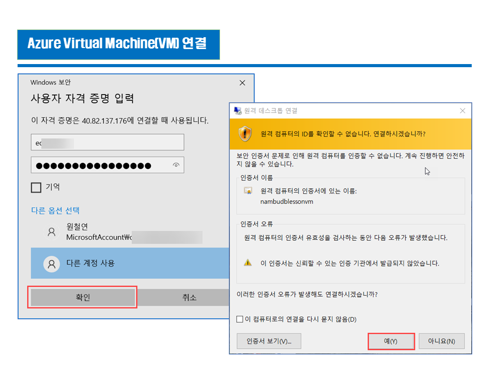Check 이 컴퓨터로의 연결을 다시 묻지 않음 checkbox
Viewport: 496px width, 372px height.
(x=240, y=319)
